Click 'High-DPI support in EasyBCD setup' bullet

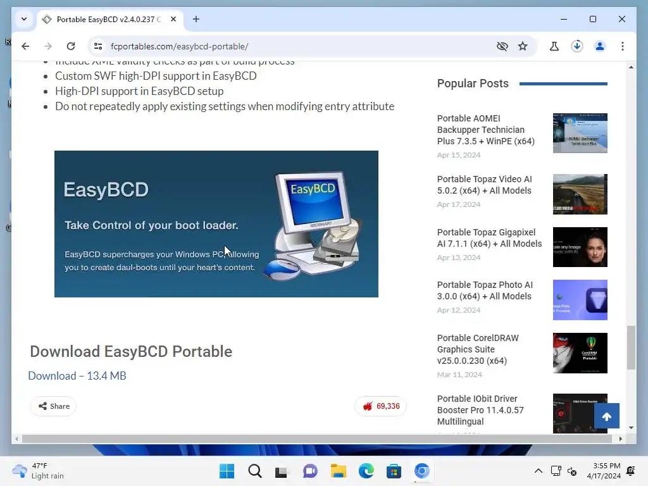pos(139,91)
